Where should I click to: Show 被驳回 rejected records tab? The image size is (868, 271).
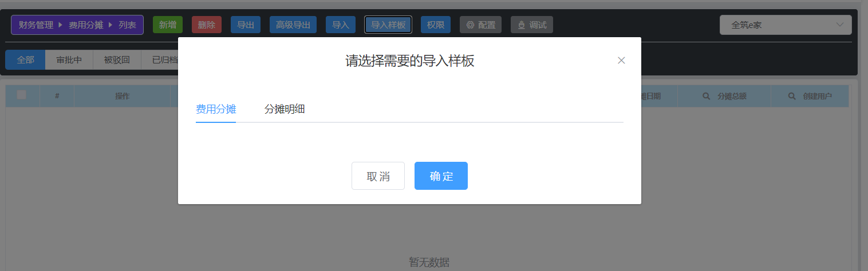click(117, 59)
